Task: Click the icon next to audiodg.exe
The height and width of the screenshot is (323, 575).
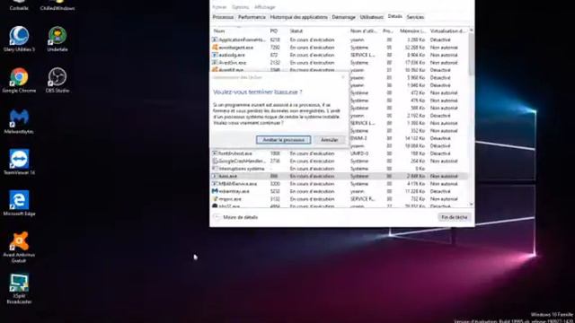Action: (x=215, y=55)
